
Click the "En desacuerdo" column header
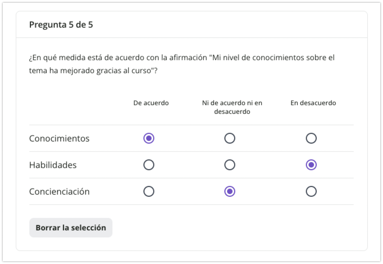click(x=313, y=103)
